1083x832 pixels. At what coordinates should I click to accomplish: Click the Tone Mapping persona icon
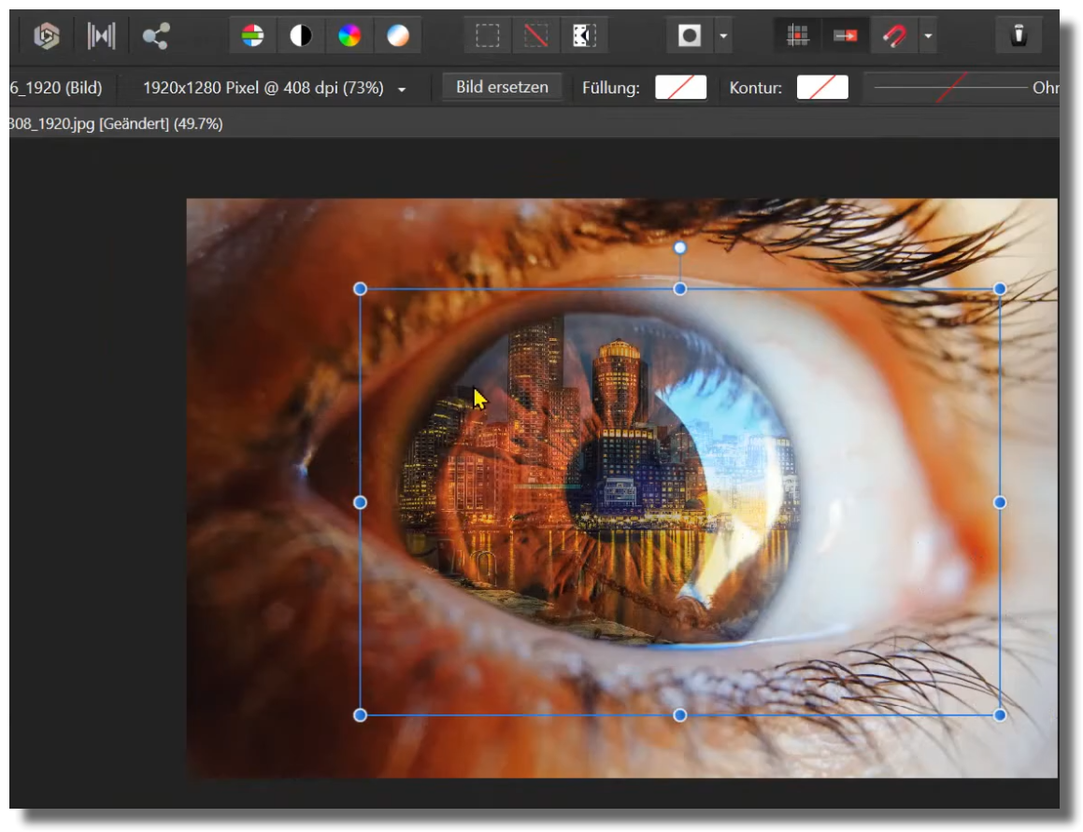pyautogui.click(x=101, y=35)
